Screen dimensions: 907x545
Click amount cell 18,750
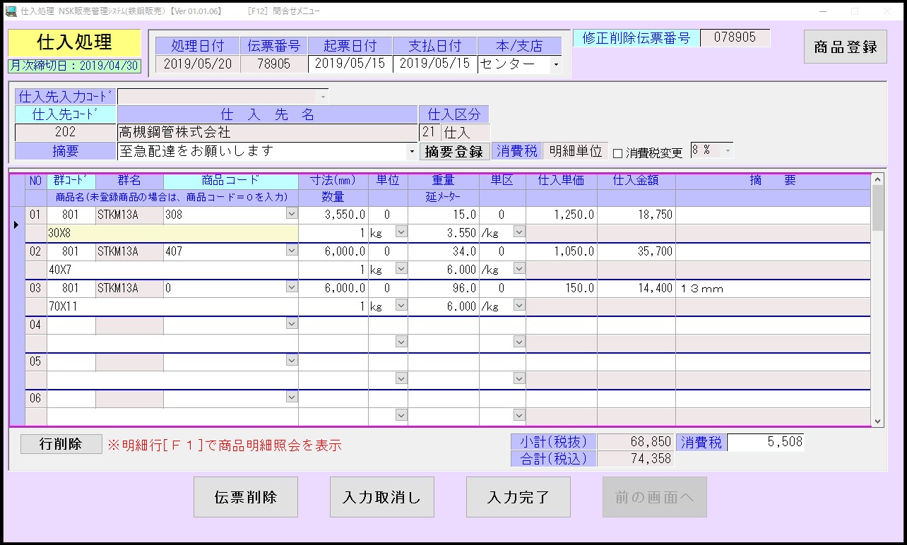[x=636, y=215]
